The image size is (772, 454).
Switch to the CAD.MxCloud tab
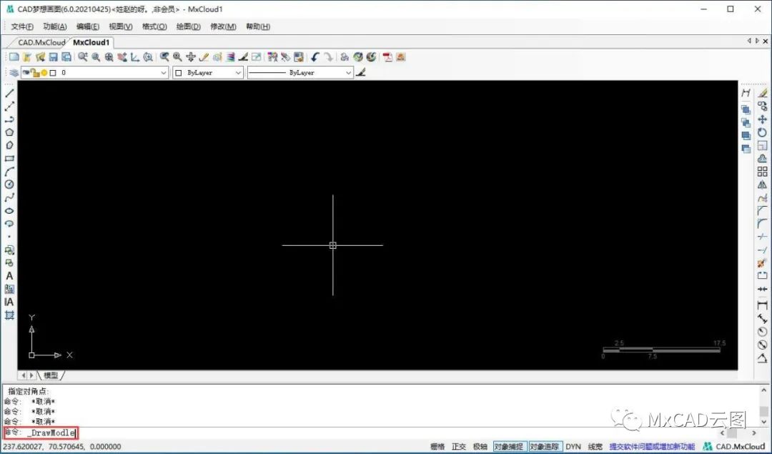[41, 42]
